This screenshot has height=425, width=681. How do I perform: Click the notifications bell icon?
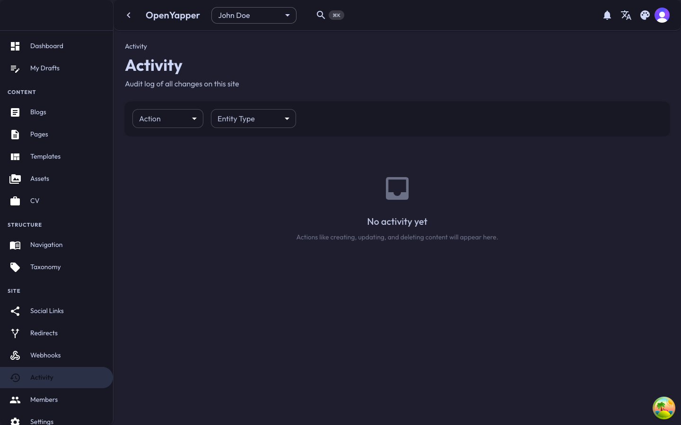(x=607, y=15)
